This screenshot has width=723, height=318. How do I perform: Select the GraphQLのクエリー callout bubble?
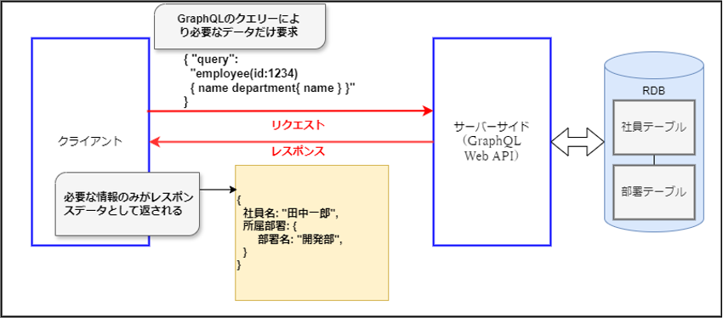(x=239, y=26)
